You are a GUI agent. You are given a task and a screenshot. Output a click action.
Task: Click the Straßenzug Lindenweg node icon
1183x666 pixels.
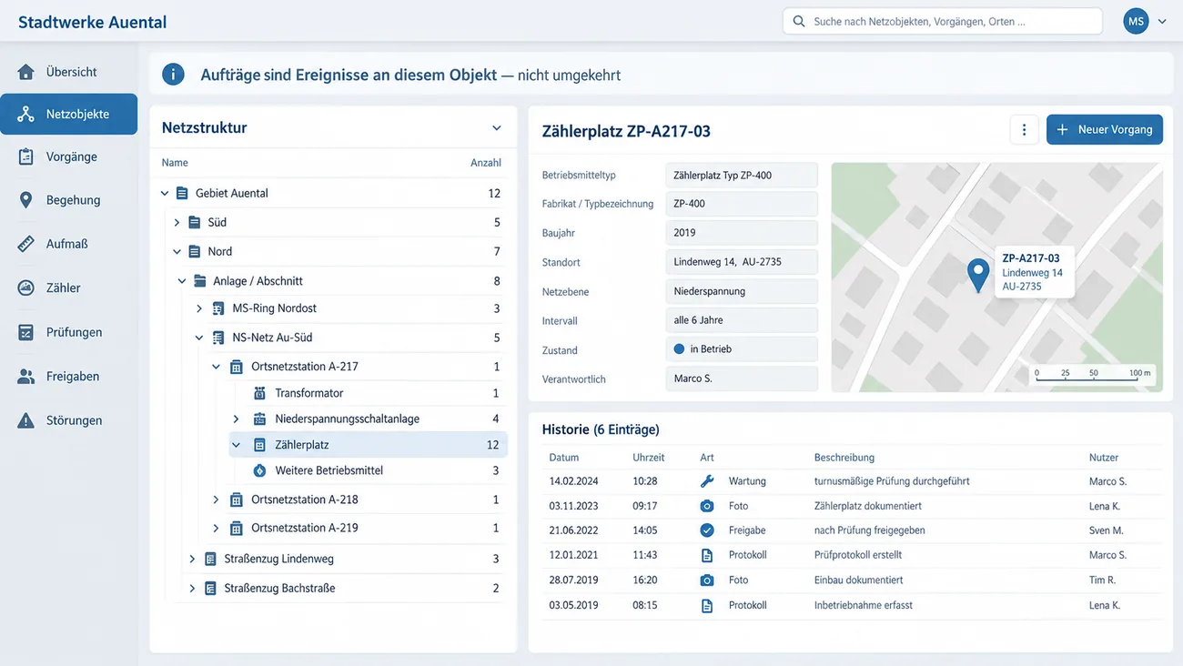coord(210,560)
